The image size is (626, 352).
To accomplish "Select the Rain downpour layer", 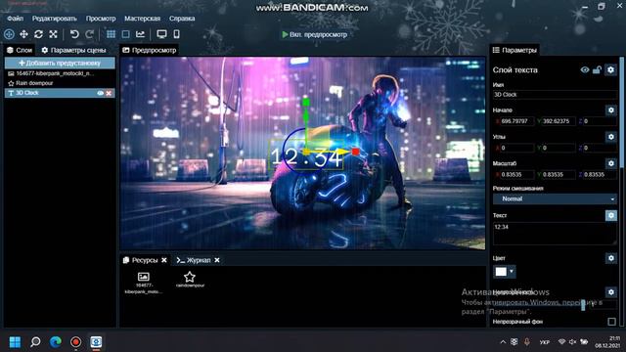I will tap(60, 83).
